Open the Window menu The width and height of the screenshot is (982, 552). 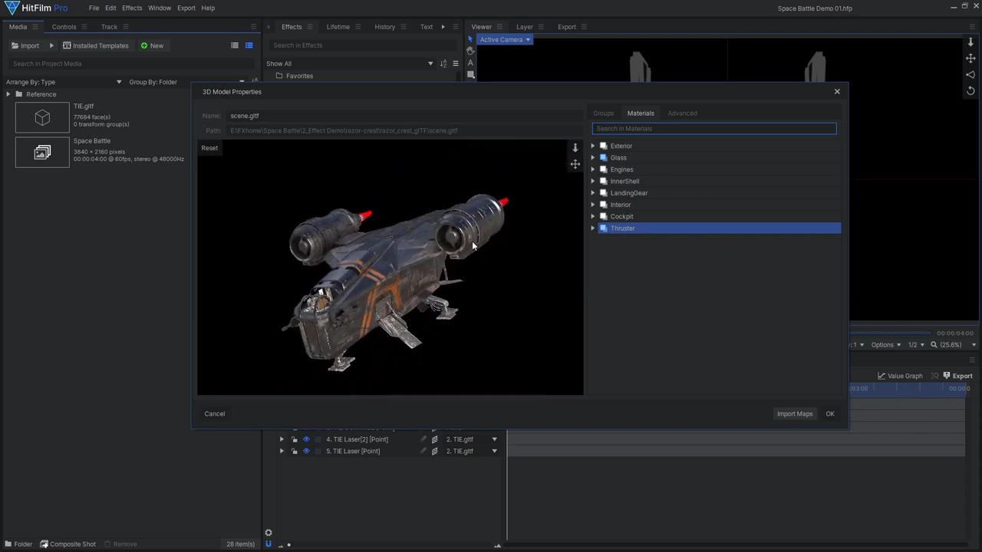160,8
